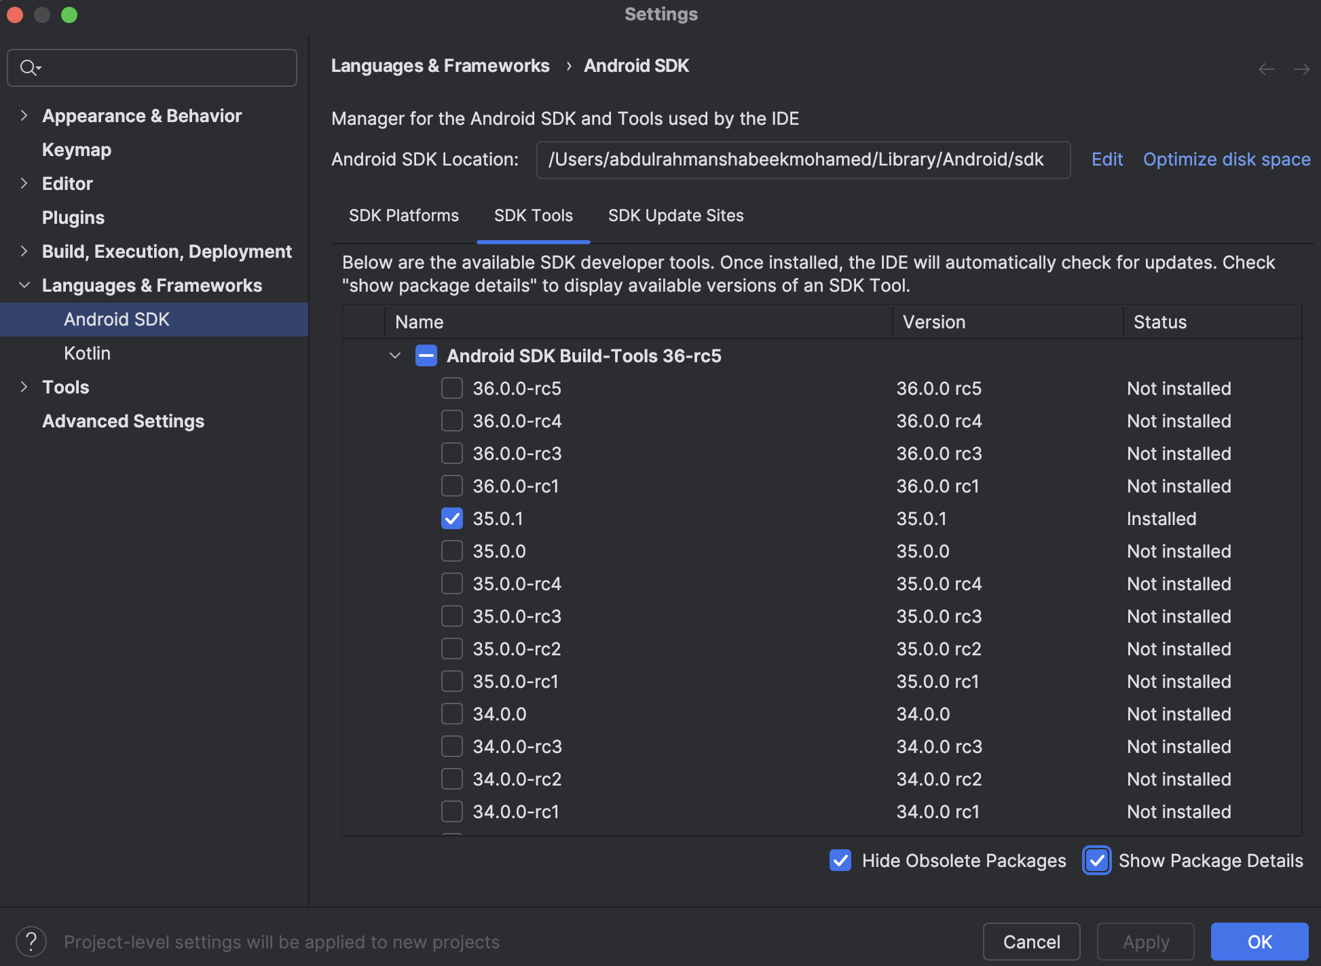This screenshot has height=966, width=1321.
Task: Click Languages & Frameworks breadcrumb
Action: click(x=441, y=66)
